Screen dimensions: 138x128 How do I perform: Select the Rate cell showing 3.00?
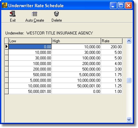pyautogui.click(x=112, y=69)
